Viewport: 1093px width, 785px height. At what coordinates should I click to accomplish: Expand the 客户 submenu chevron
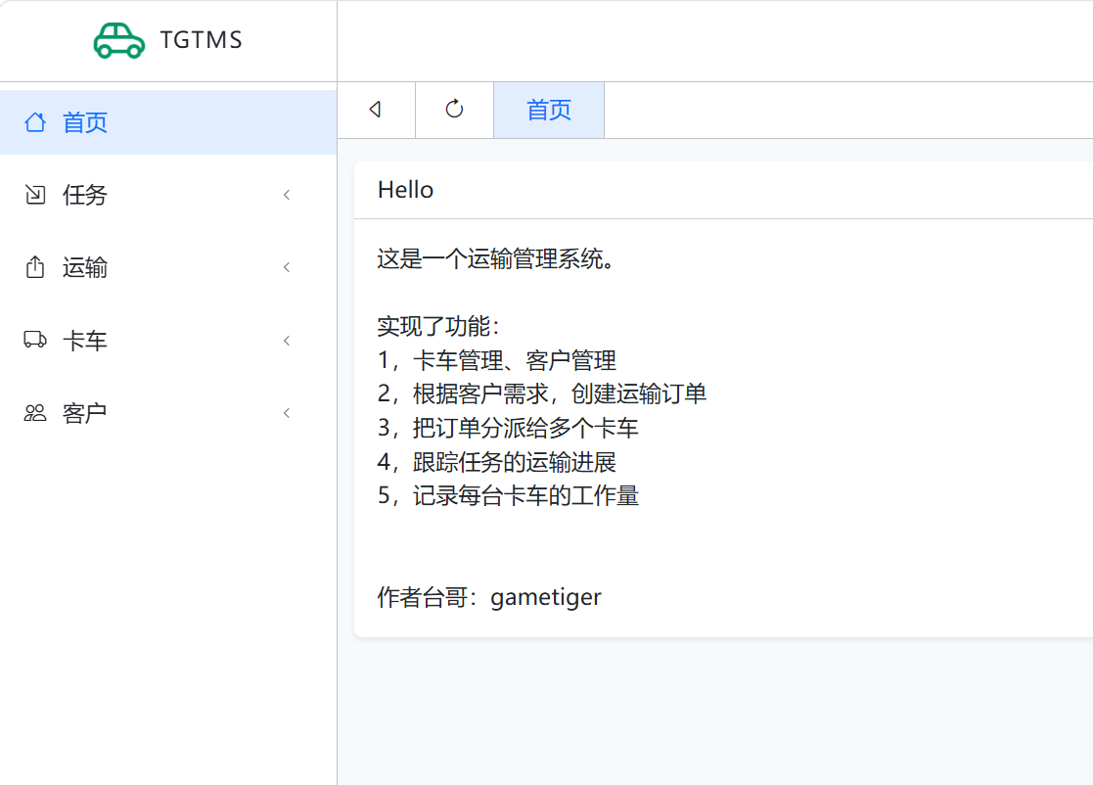click(x=287, y=413)
